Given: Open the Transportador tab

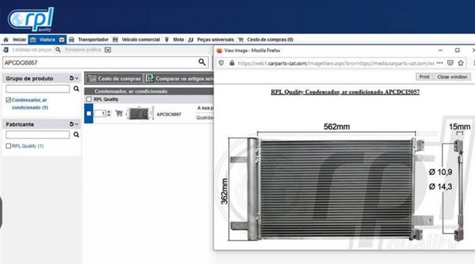Looking at the screenshot, I should [x=93, y=40].
